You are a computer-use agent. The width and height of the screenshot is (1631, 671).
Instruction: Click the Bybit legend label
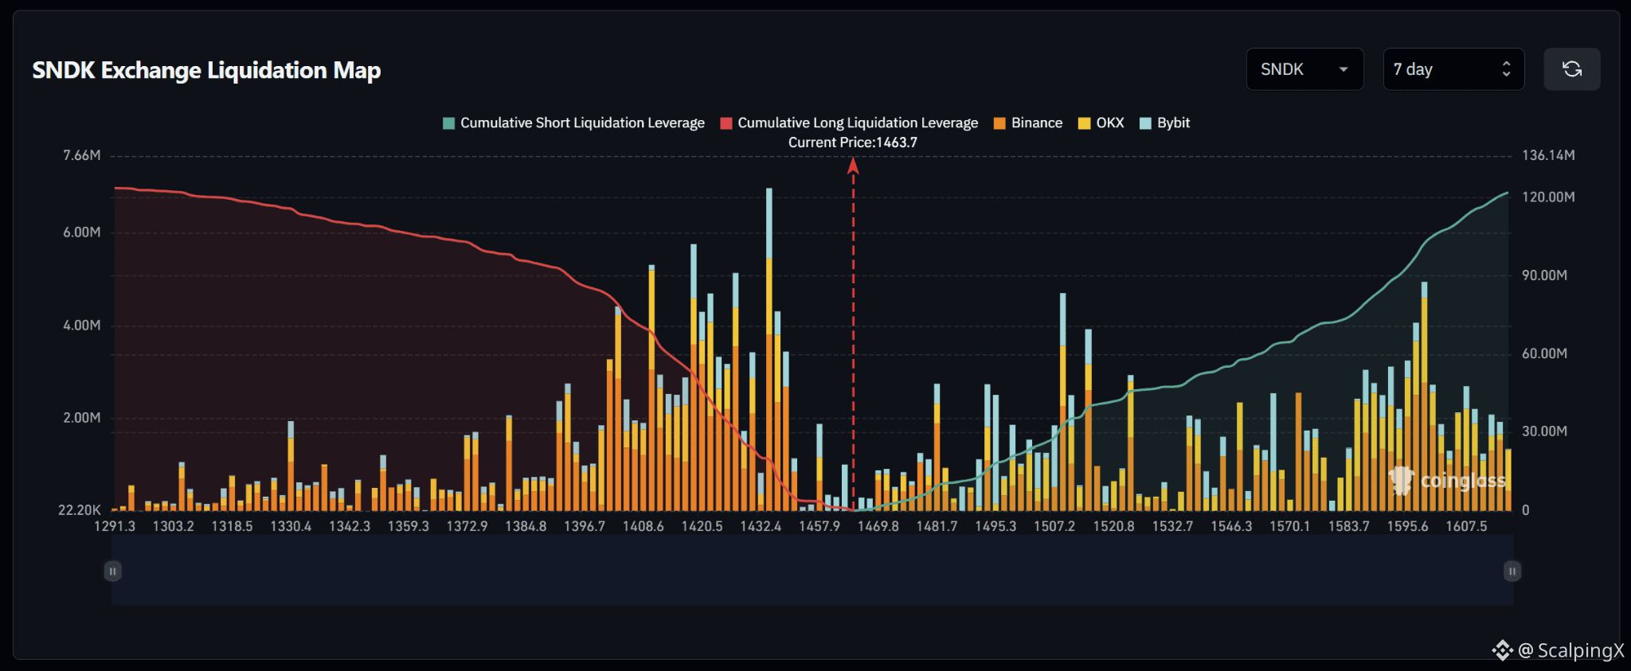[1173, 123]
